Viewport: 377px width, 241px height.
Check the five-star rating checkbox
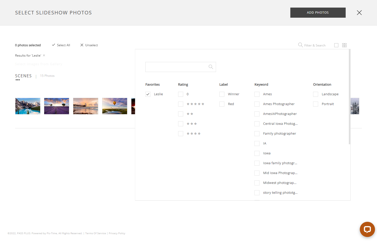pos(181,104)
